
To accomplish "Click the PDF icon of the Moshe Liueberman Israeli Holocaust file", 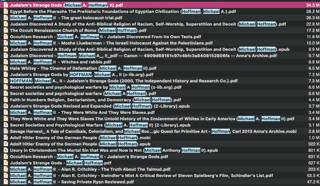I will [6, 43].
